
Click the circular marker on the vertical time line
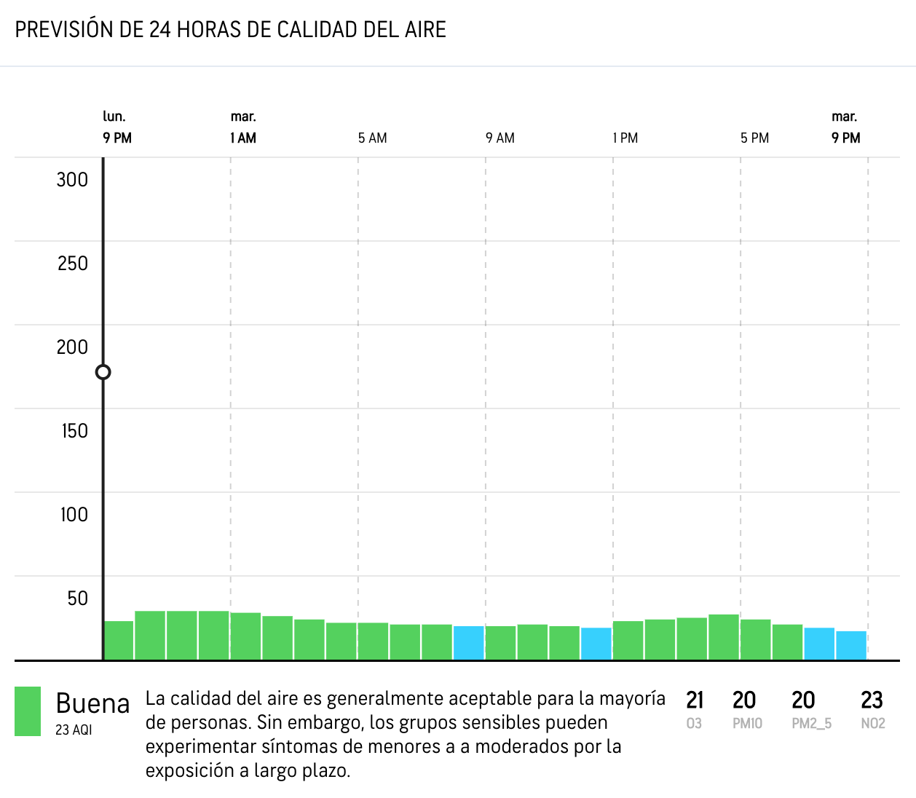click(x=103, y=372)
